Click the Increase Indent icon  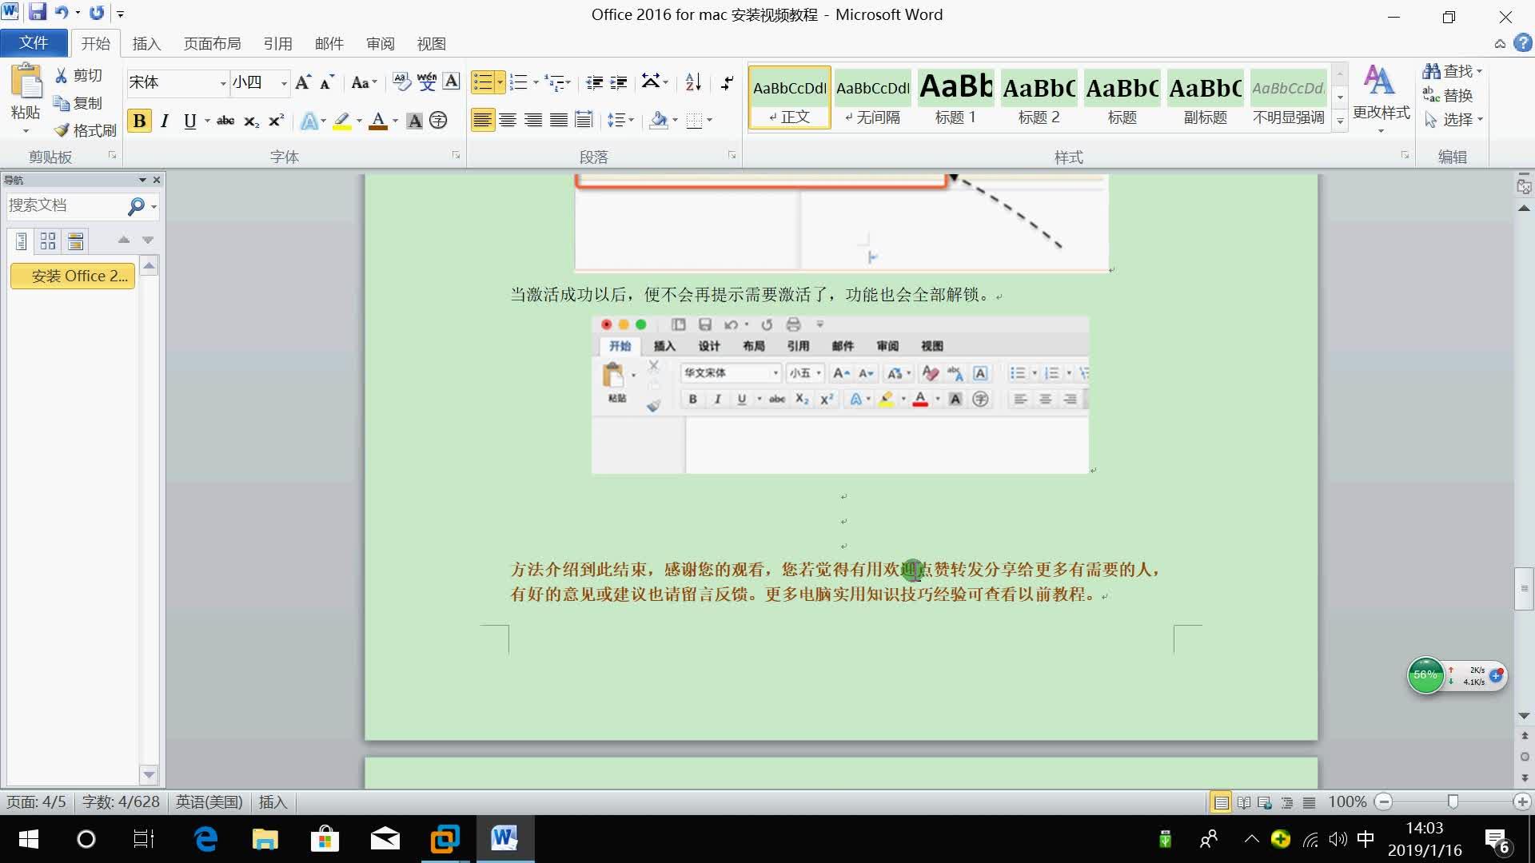tap(618, 82)
